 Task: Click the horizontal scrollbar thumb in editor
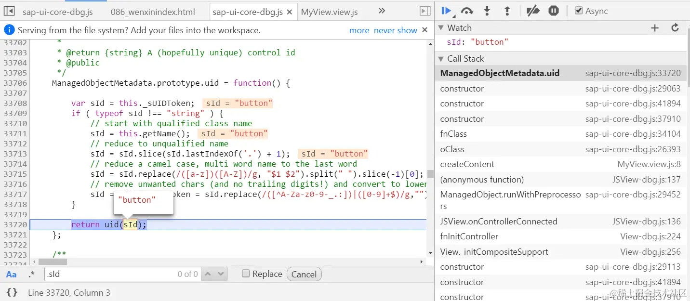tap(53, 262)
